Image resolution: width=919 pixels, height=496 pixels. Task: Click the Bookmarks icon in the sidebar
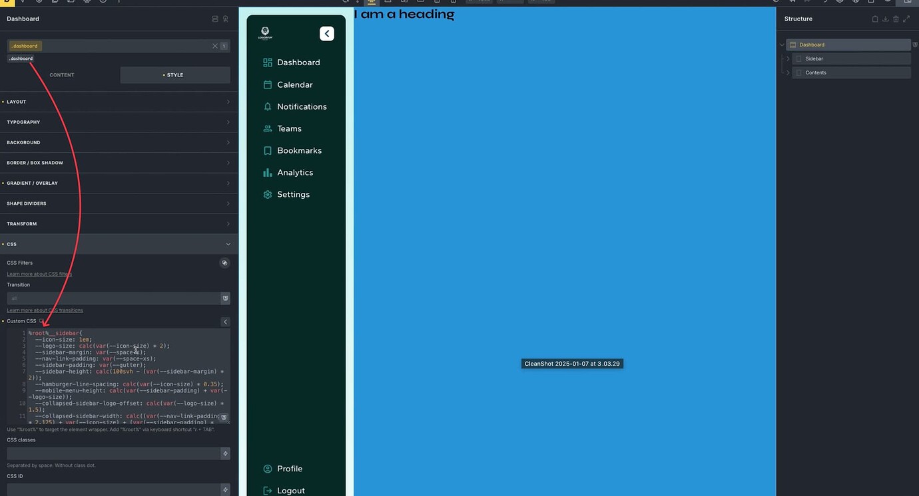[268, 150]
